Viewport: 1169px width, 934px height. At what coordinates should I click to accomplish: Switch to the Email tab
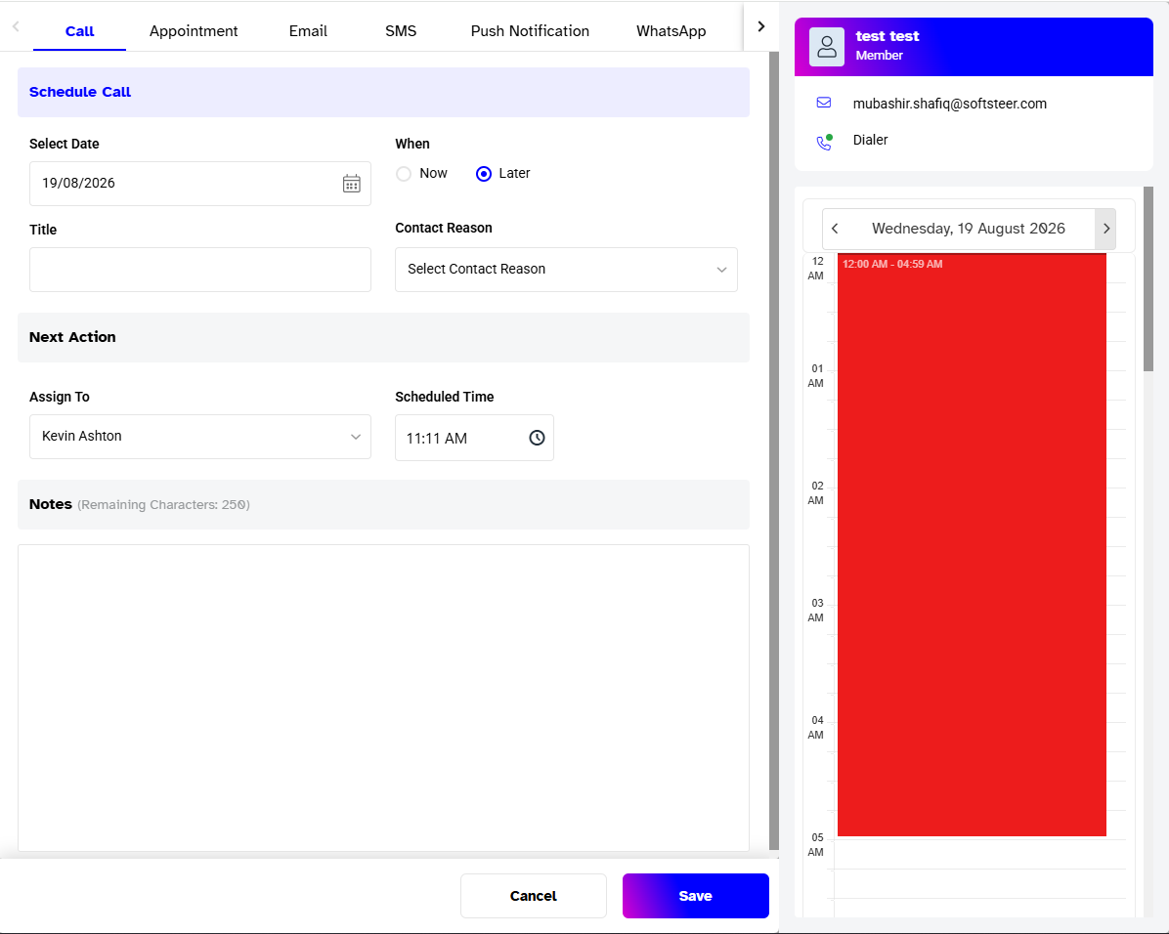point(308,31)
